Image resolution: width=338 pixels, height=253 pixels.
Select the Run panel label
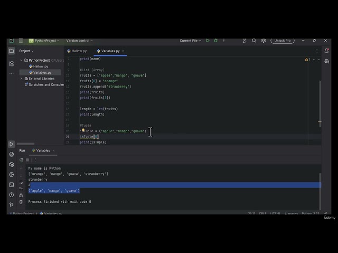(x=22, y=150)
